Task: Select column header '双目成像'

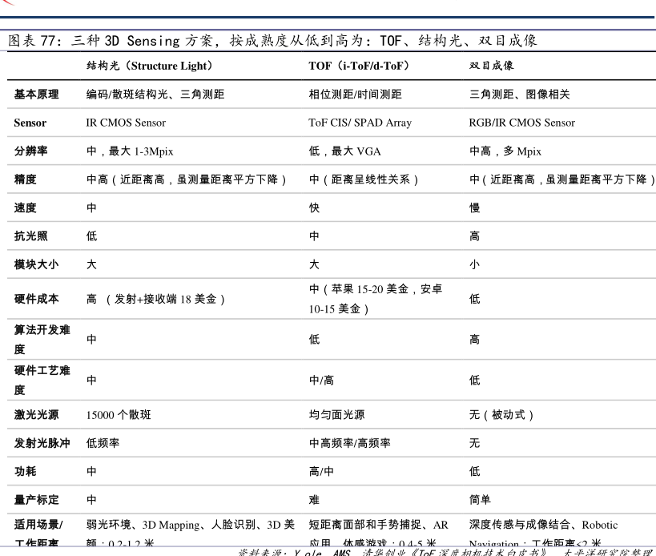Action: (492, 66)
